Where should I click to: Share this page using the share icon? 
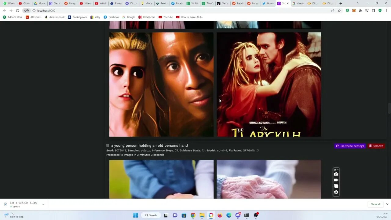click(x=333, y=10)
